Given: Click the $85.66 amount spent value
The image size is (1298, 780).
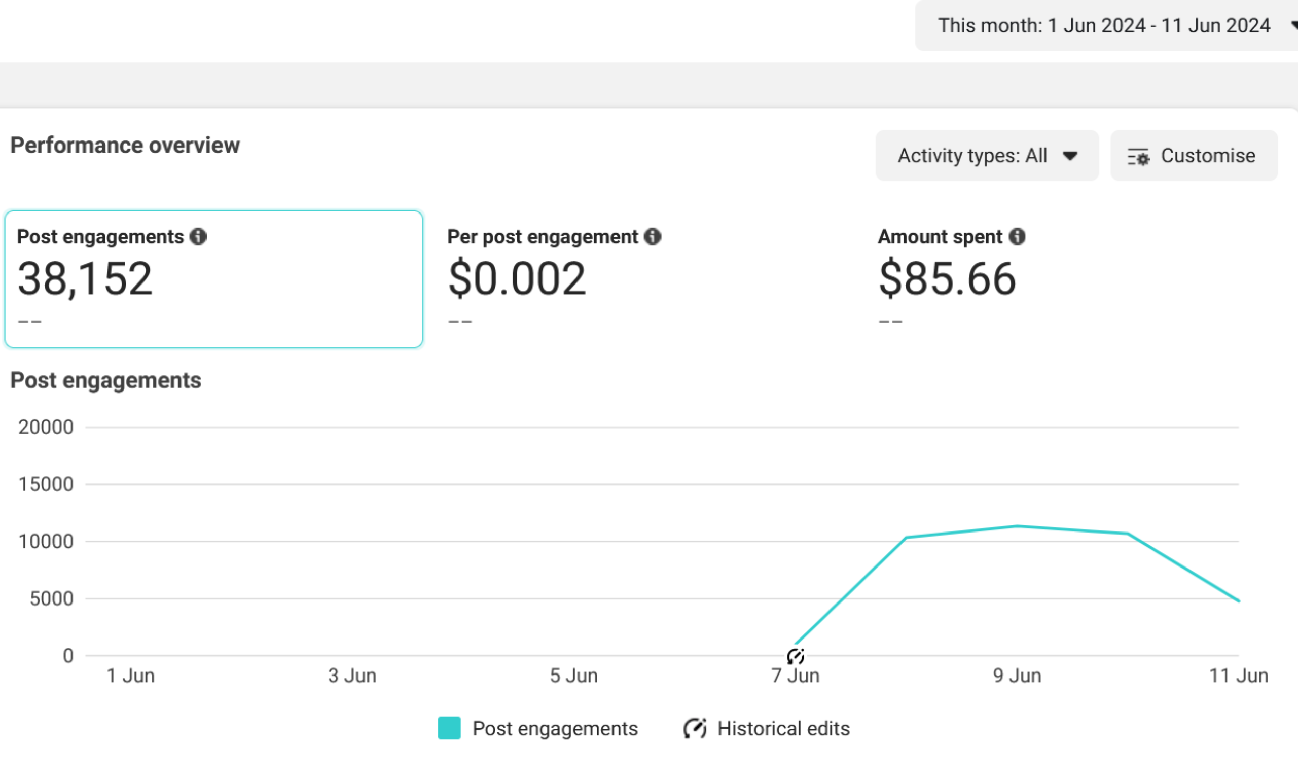Looking at the screenshot, I should pos(947,279).
